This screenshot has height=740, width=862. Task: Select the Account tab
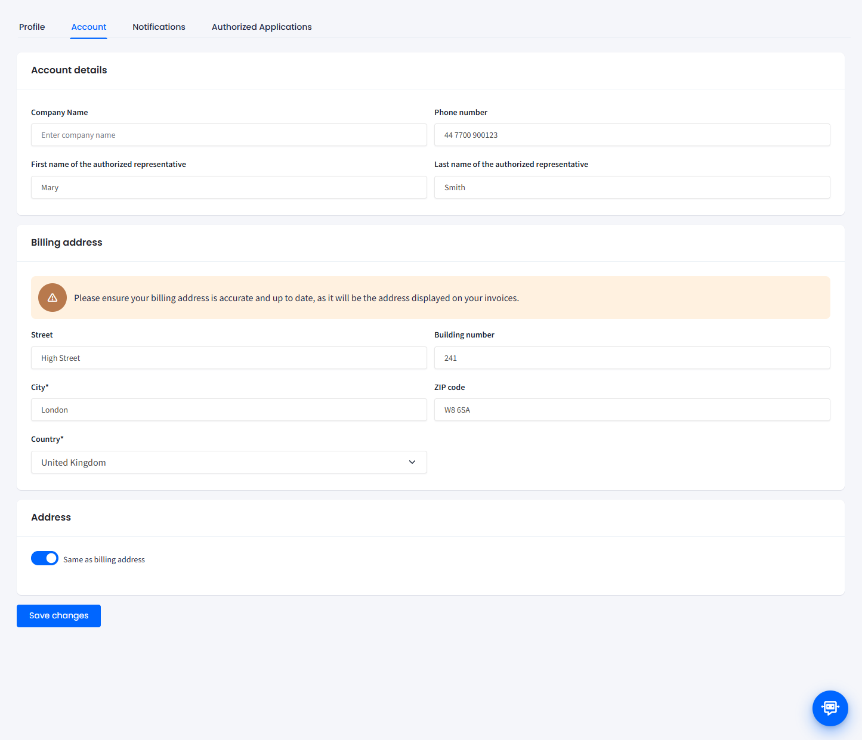coord(89,27)
